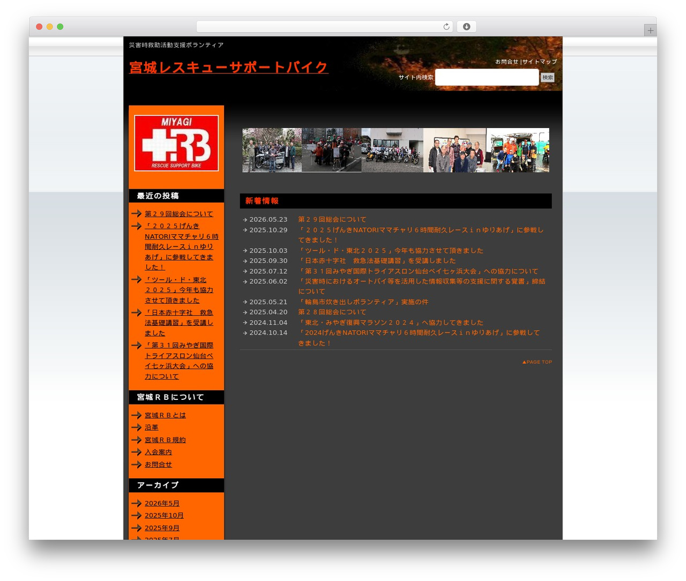Click the browser reload icon
The width and height of the screenshot is (686, 581).
click(446, 27)
